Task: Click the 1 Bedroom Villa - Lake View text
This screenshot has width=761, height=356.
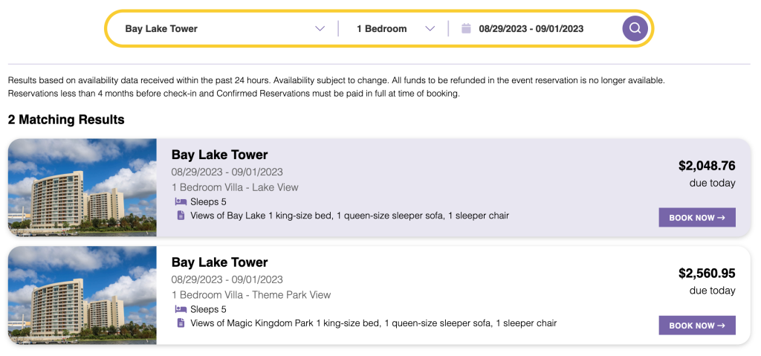Action: pos(235,187)
